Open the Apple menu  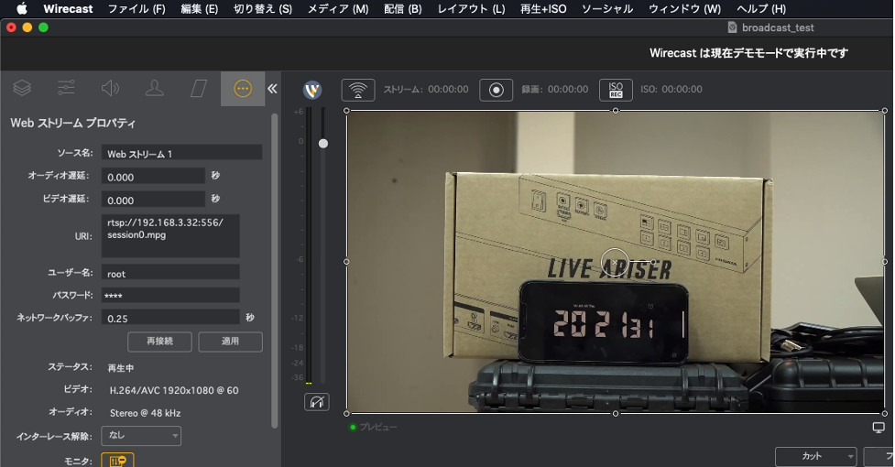coord(22,8)
